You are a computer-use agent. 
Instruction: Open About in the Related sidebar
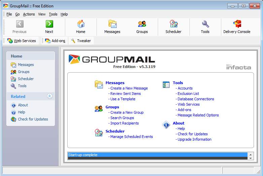tap(19, 105)
